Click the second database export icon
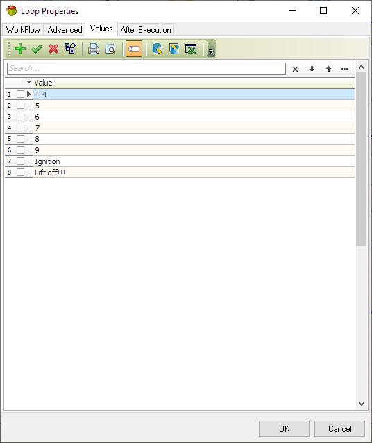This screenshot has width=372, height=443. pos(174,49)
